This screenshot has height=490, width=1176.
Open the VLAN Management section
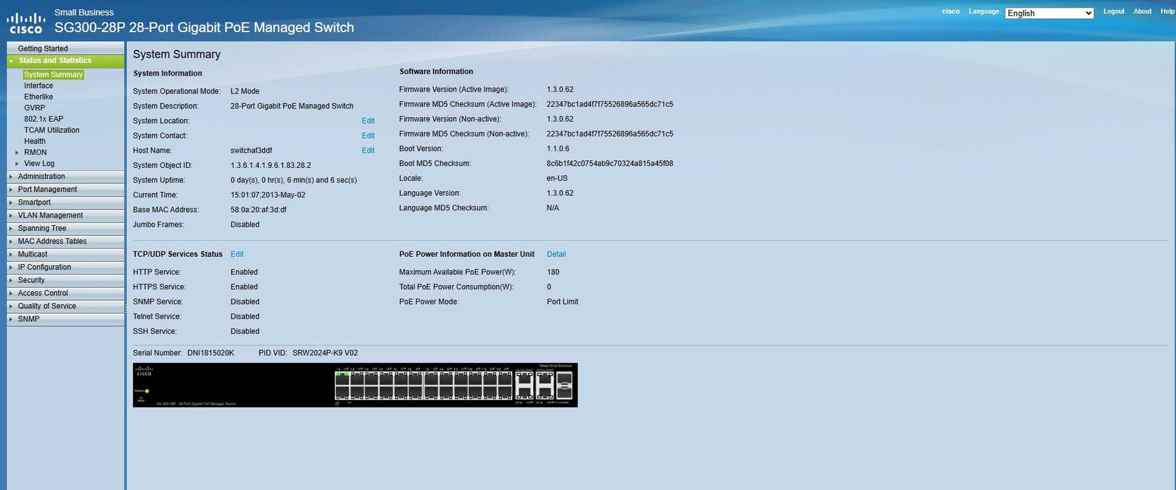[50, 216]
